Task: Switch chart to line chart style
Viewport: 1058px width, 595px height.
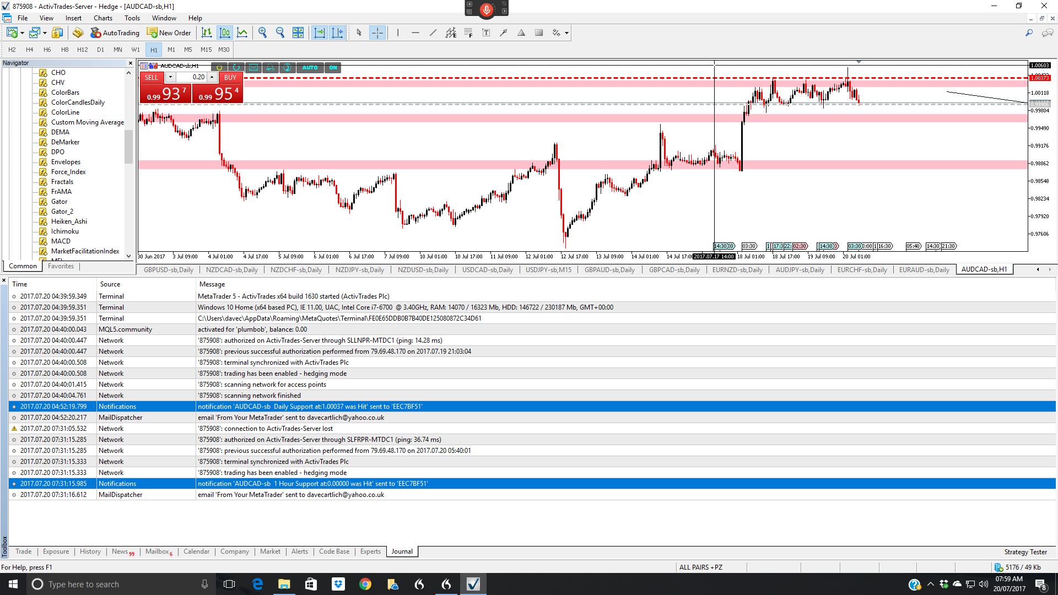Action: 242,33
